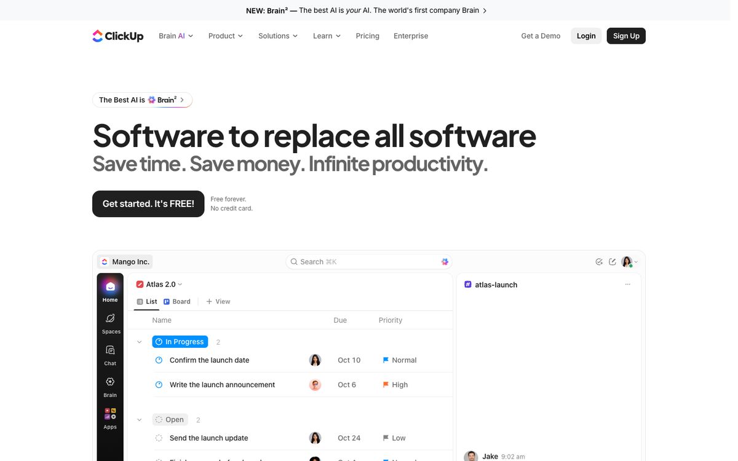
Task: Click the Priority column header
Action: [x=391, y=320]
